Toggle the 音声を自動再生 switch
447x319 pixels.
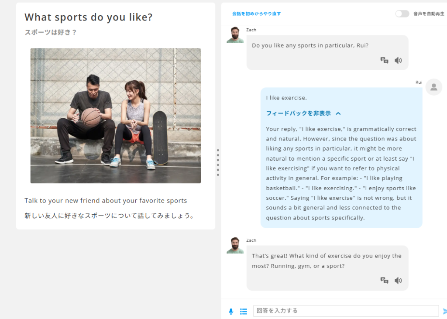[x=402, y=14]
